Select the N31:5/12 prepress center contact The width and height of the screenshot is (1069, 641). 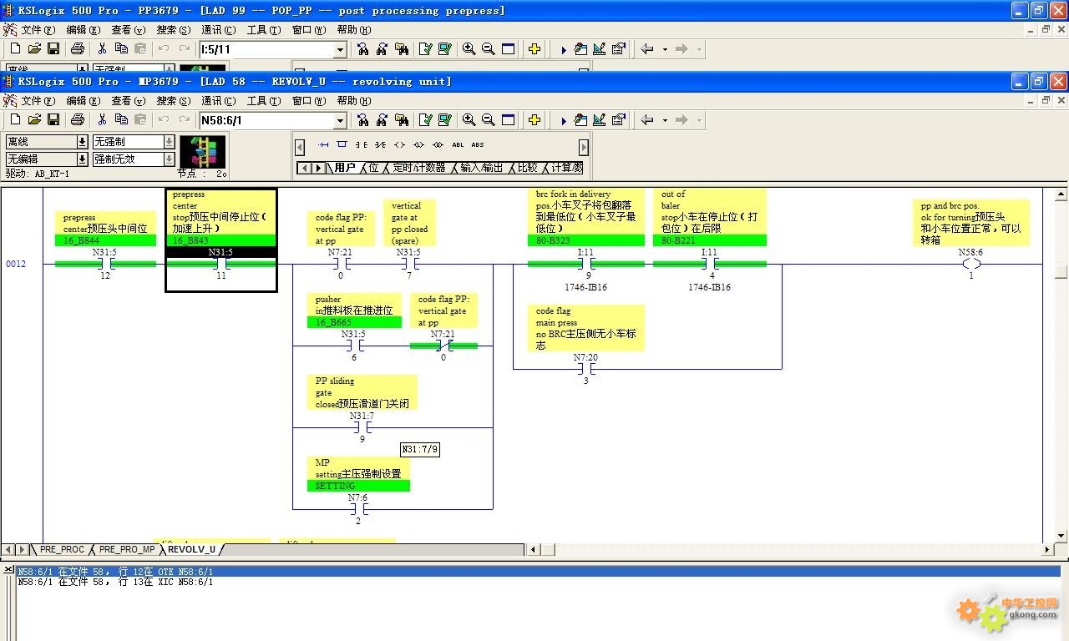105,264
